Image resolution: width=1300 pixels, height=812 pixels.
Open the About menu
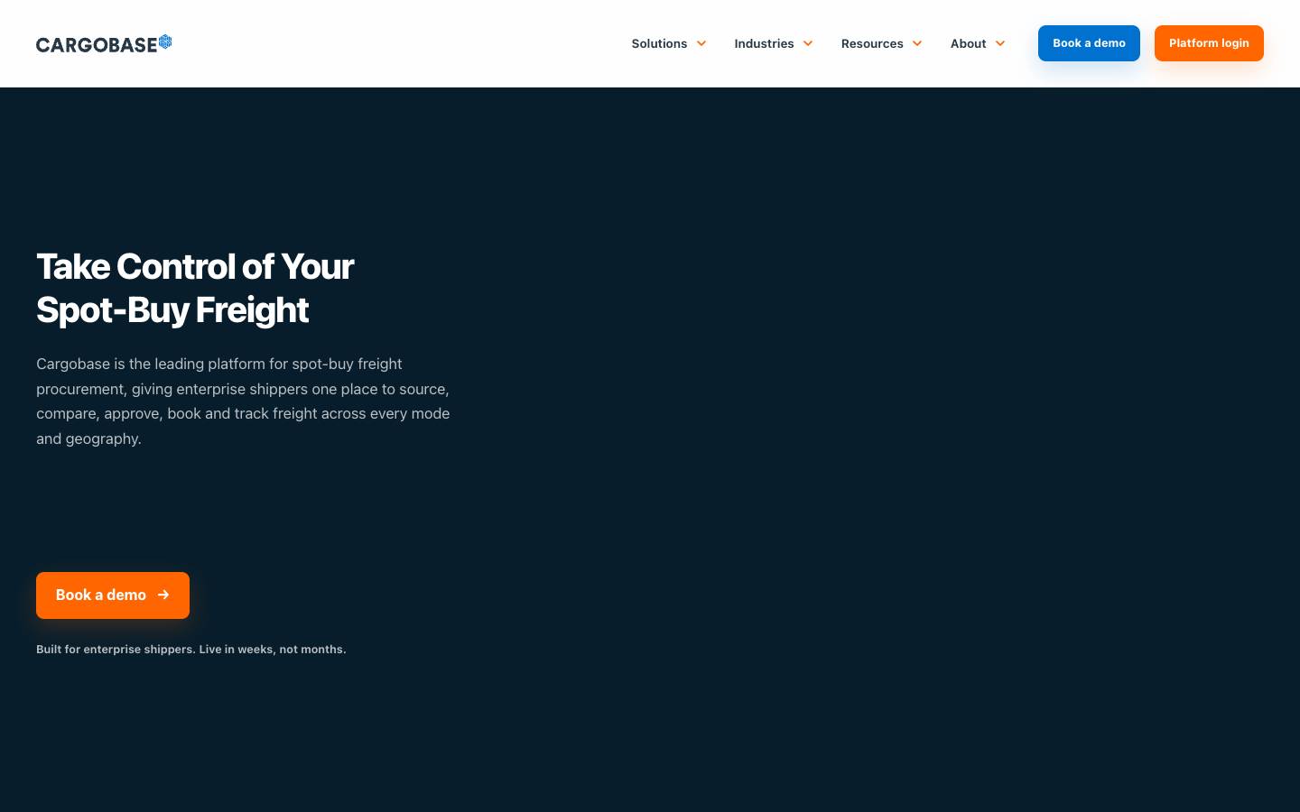(x=968, y=43)
